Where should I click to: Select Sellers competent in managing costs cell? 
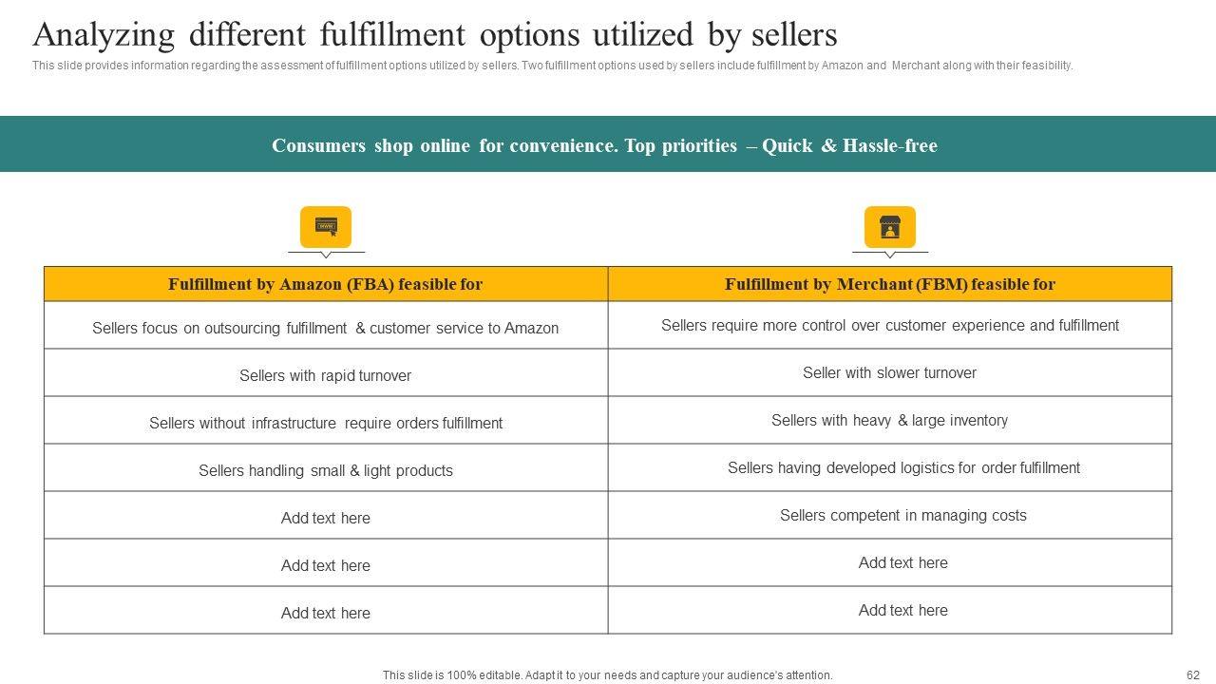[902, 515]
